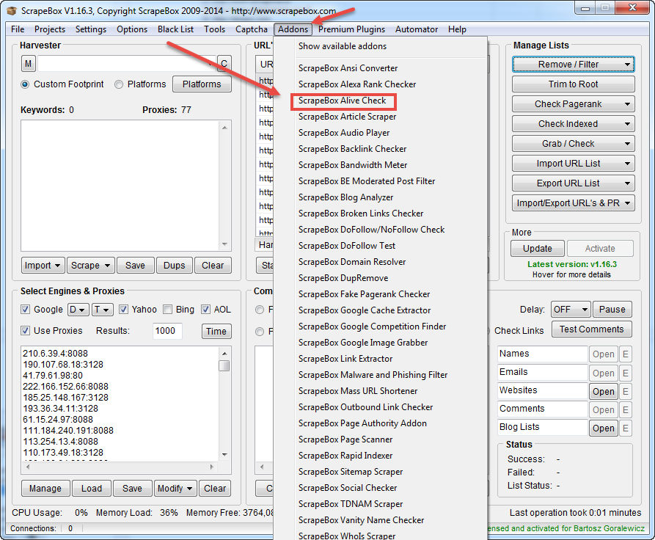The height and width of the screenshot is (540, 655).
Task: Select proxy 210.6.39.4:8088 in list
Action: (x=56, y=354)
